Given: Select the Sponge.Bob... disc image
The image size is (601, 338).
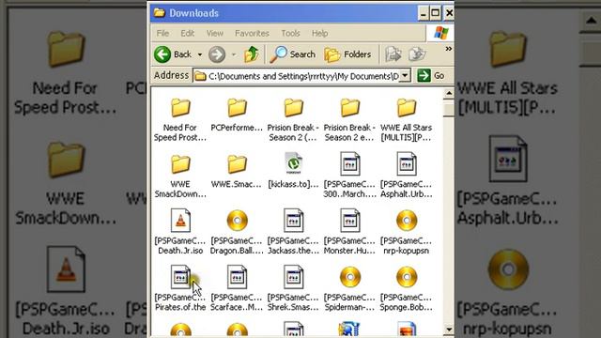Looking at the screenshot, I should pyautogui.click(x=407, y=288).
